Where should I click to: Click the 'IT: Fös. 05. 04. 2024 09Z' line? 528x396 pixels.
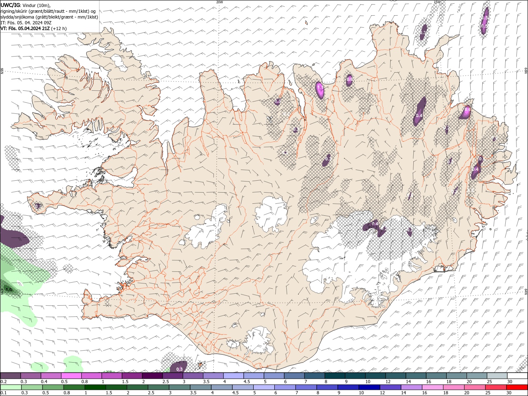click(x=26, y=23)
